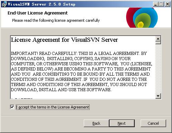Screen dimensions: 172x133
Task: Click the 'End-User License Agreement' header text
Action: point(38,13)
